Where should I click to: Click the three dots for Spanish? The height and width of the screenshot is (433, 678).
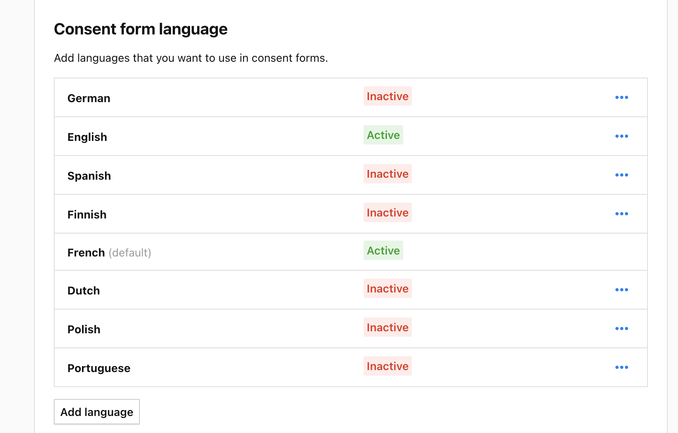coord(621,175)
